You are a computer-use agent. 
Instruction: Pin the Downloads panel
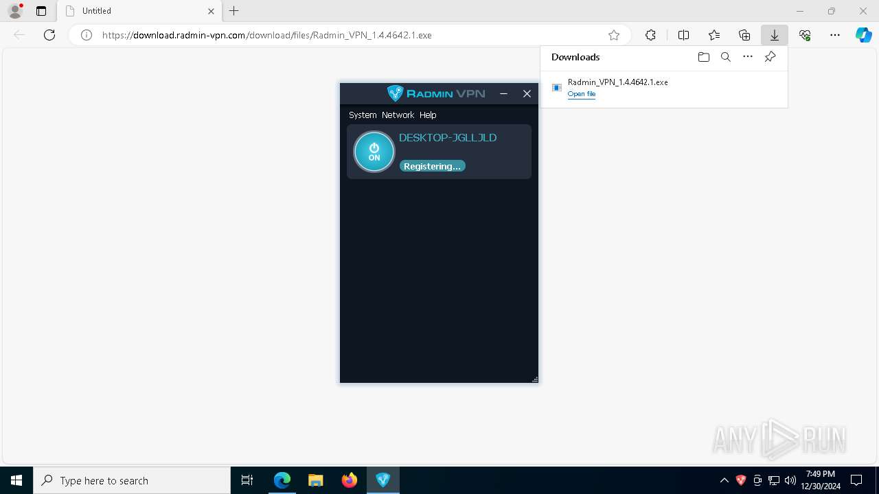coord(770,57)
